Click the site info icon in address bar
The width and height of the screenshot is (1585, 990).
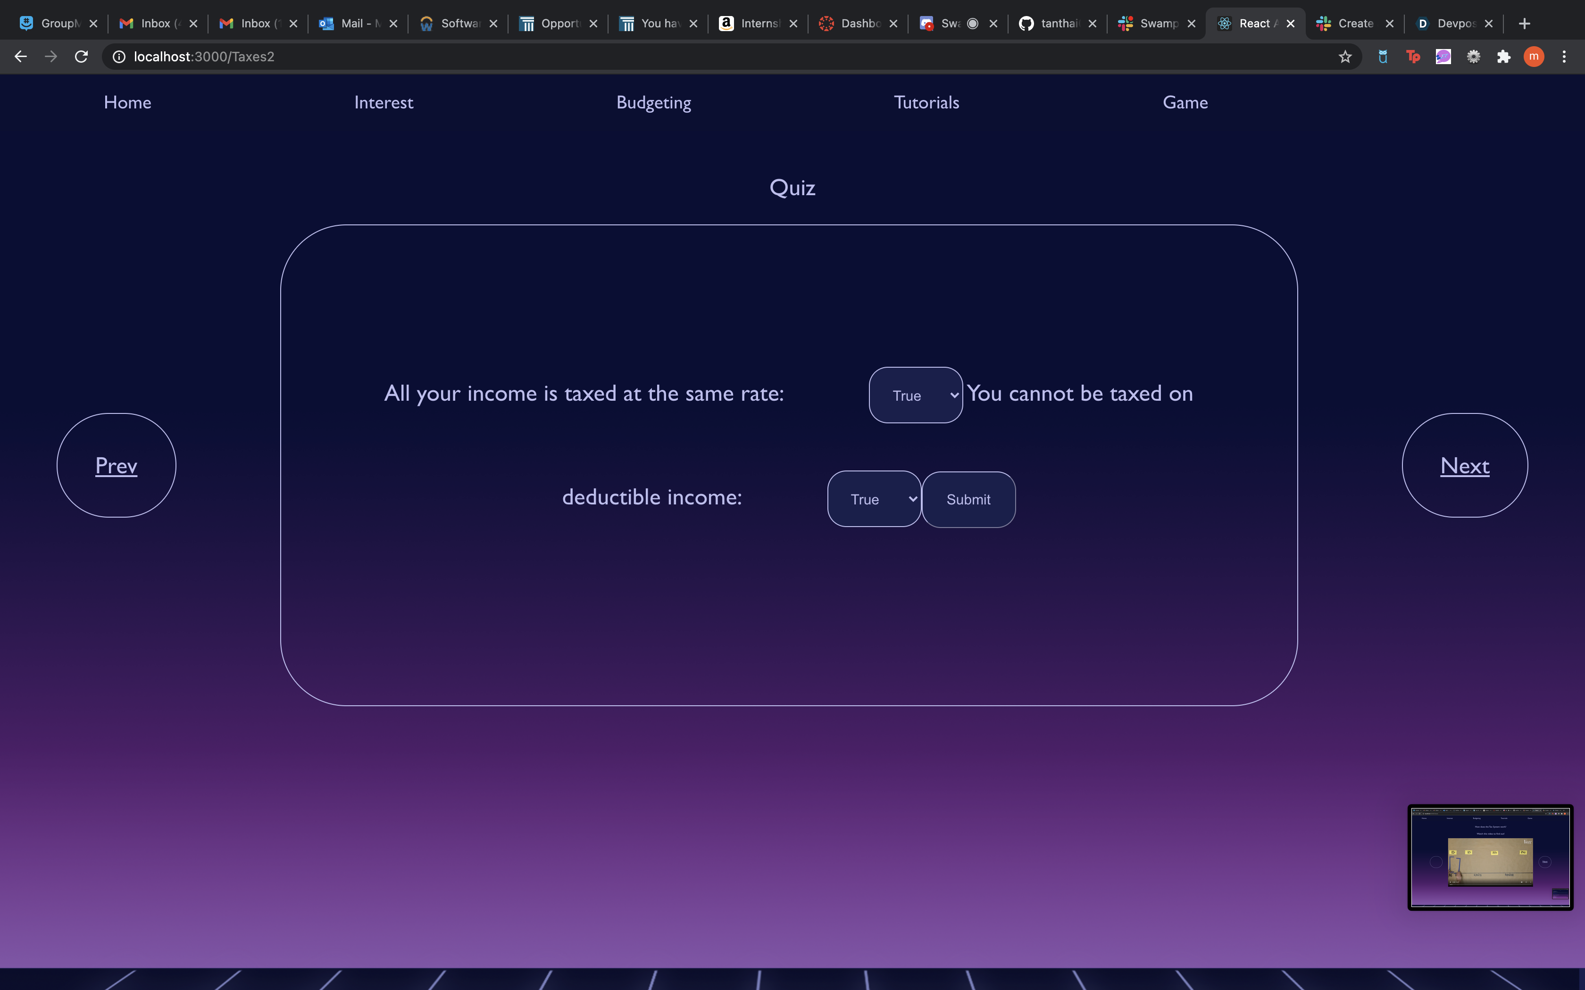point(119,57)
